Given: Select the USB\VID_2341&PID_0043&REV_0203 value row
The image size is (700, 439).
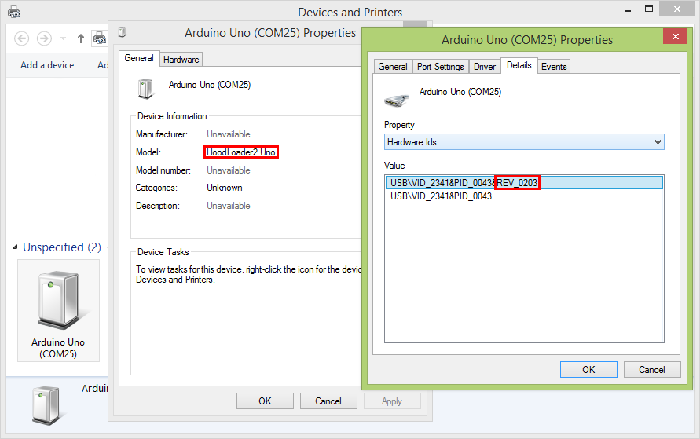Looking at the screenshot, I should coord(524,183).
